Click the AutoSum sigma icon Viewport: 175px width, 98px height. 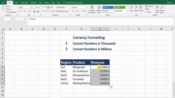[x=146, y=6]
